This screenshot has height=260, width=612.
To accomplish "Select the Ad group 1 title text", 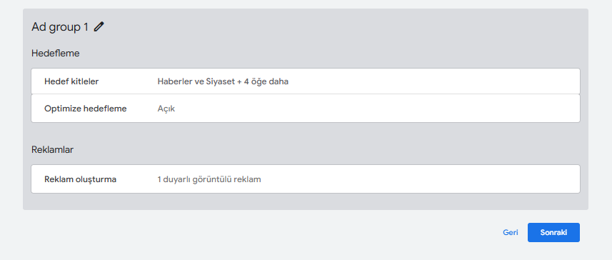I will (x=60, y=27).
